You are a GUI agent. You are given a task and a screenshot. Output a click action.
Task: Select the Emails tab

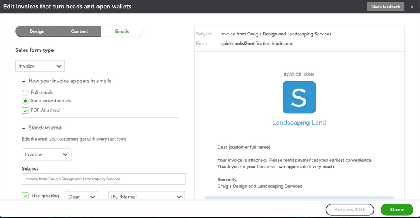(122, 31)
